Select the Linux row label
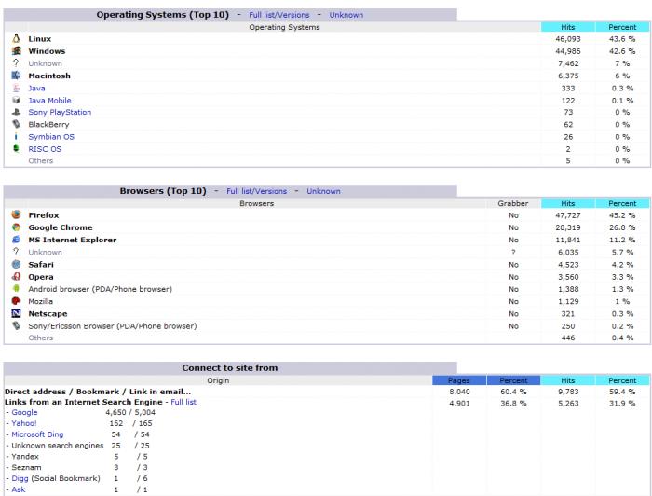Screen dimensions: 652x496 click(39, 39)
